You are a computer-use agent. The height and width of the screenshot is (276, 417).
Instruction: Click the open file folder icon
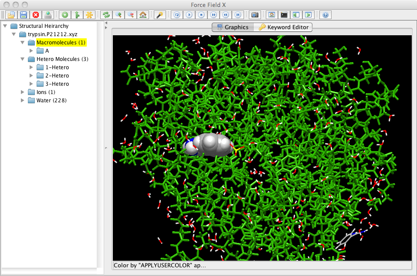click(x=11, y=15)
